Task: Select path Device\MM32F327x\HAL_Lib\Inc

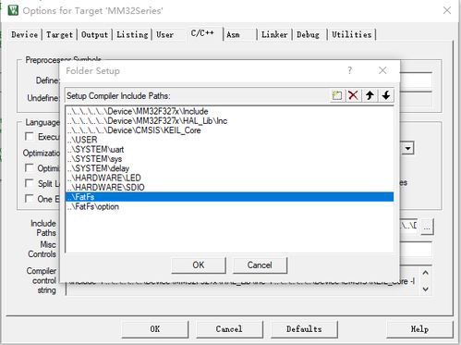Action: pos(229,121)
